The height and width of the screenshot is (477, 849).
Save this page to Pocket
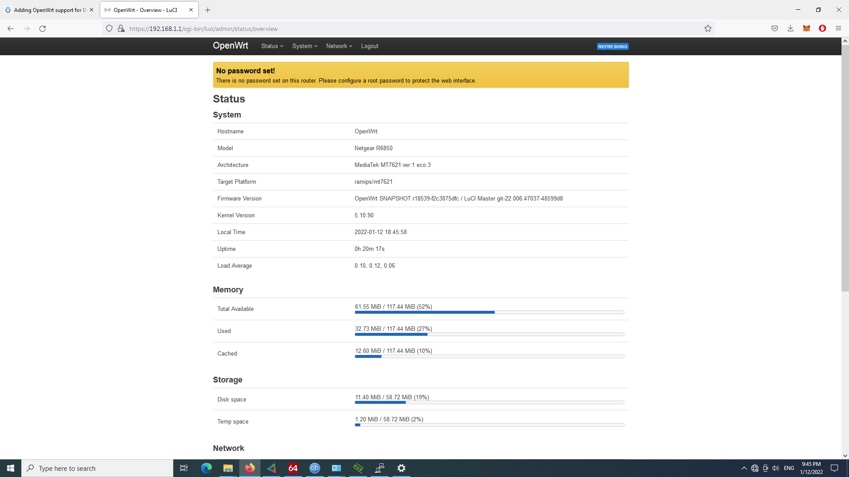click(774, 28)
